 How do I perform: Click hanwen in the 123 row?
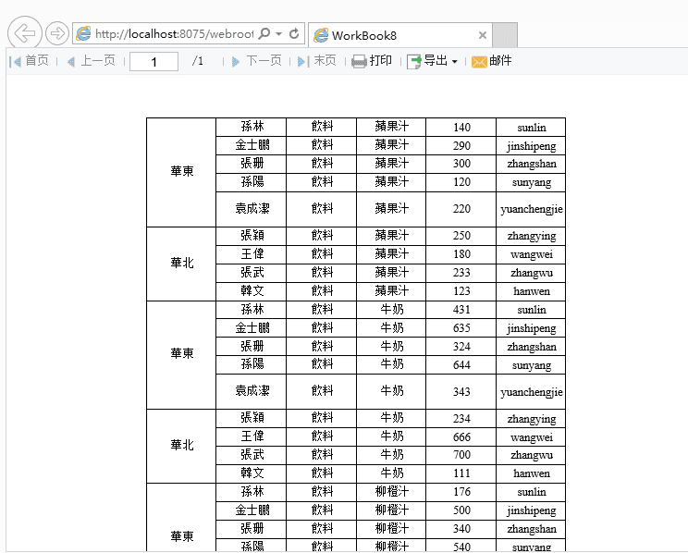pos(532,291)
